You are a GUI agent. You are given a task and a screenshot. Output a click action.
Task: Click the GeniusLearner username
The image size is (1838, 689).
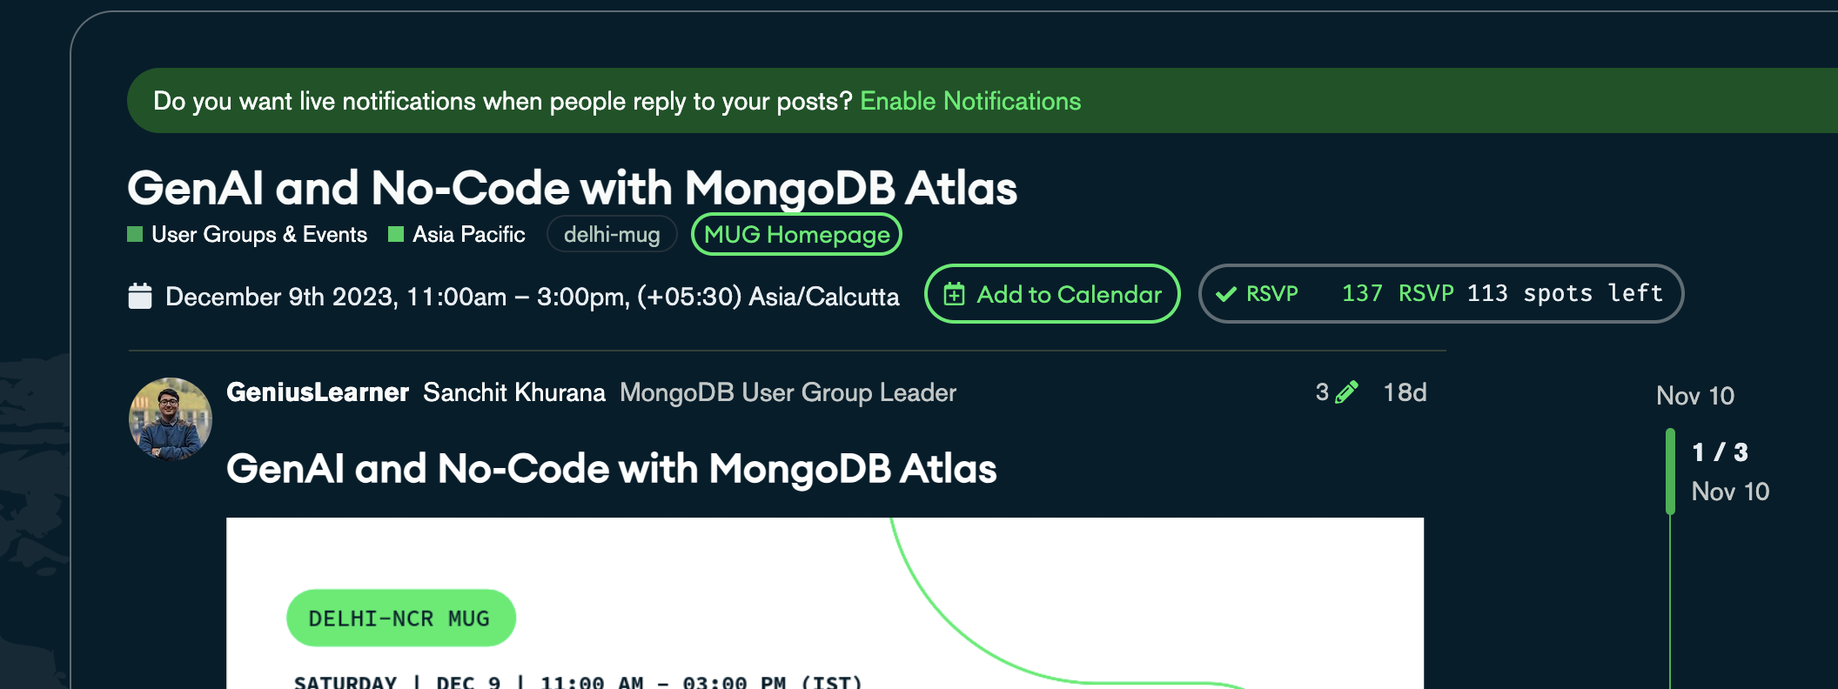(x=318, y=392)
